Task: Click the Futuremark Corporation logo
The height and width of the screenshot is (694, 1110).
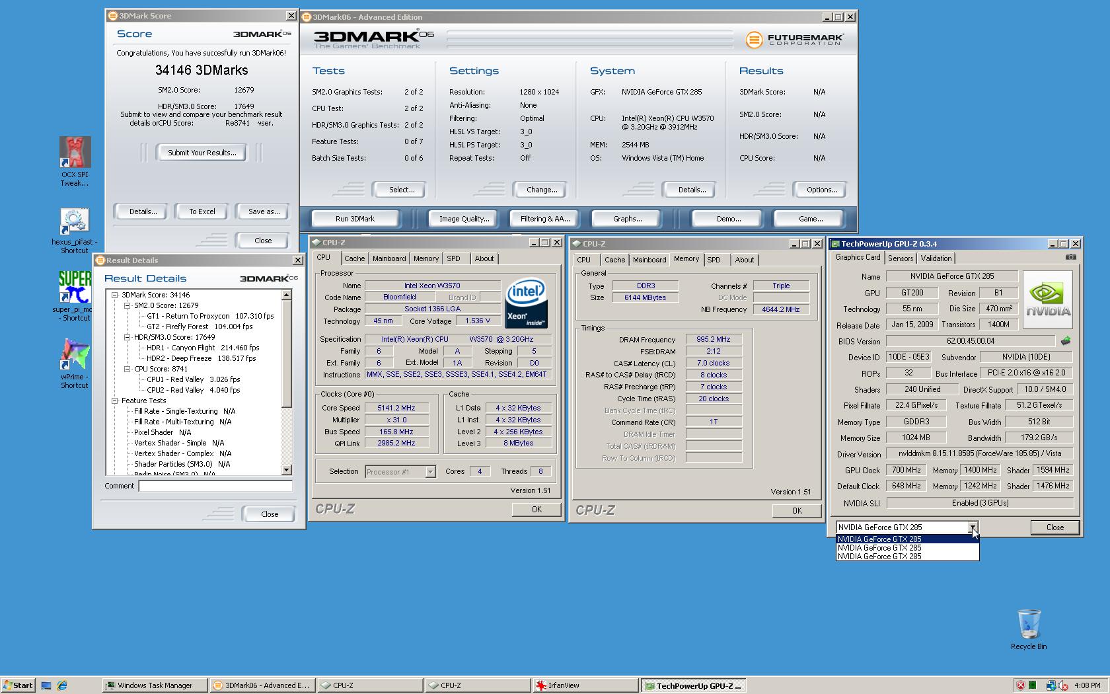Action: (794, 40)
